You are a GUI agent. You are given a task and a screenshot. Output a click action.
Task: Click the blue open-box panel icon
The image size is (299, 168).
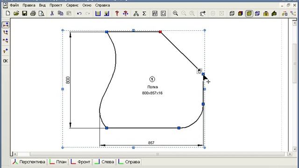point(98,14)
